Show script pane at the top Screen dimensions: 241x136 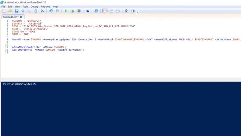tap(105, 11)
